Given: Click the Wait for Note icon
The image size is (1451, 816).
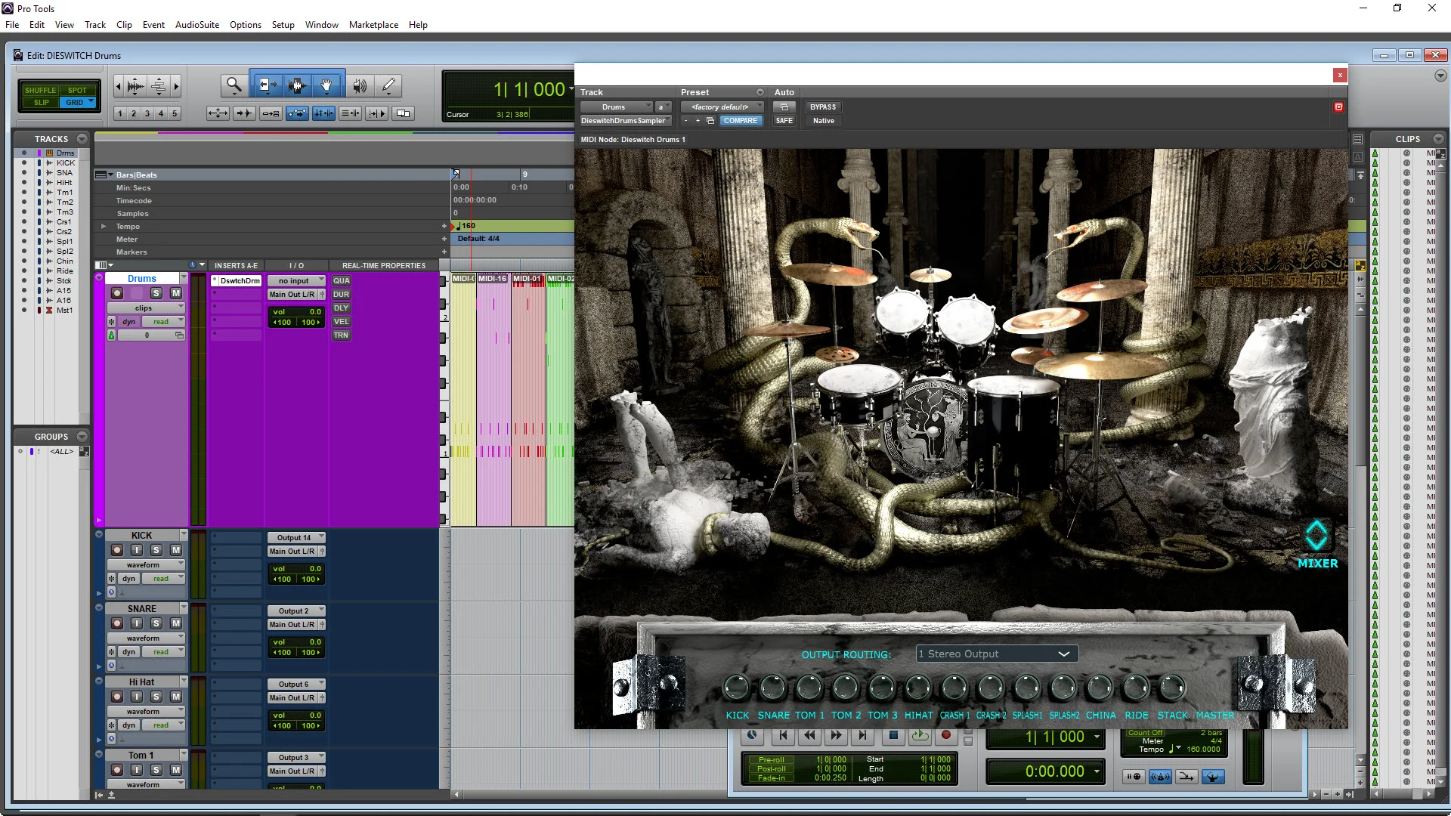Looking at the screenshot, I should click(x=1134, y=777).
